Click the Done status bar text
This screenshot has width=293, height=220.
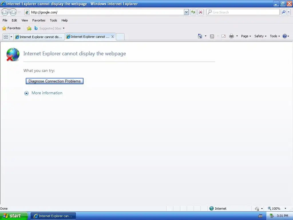[4, 209]
